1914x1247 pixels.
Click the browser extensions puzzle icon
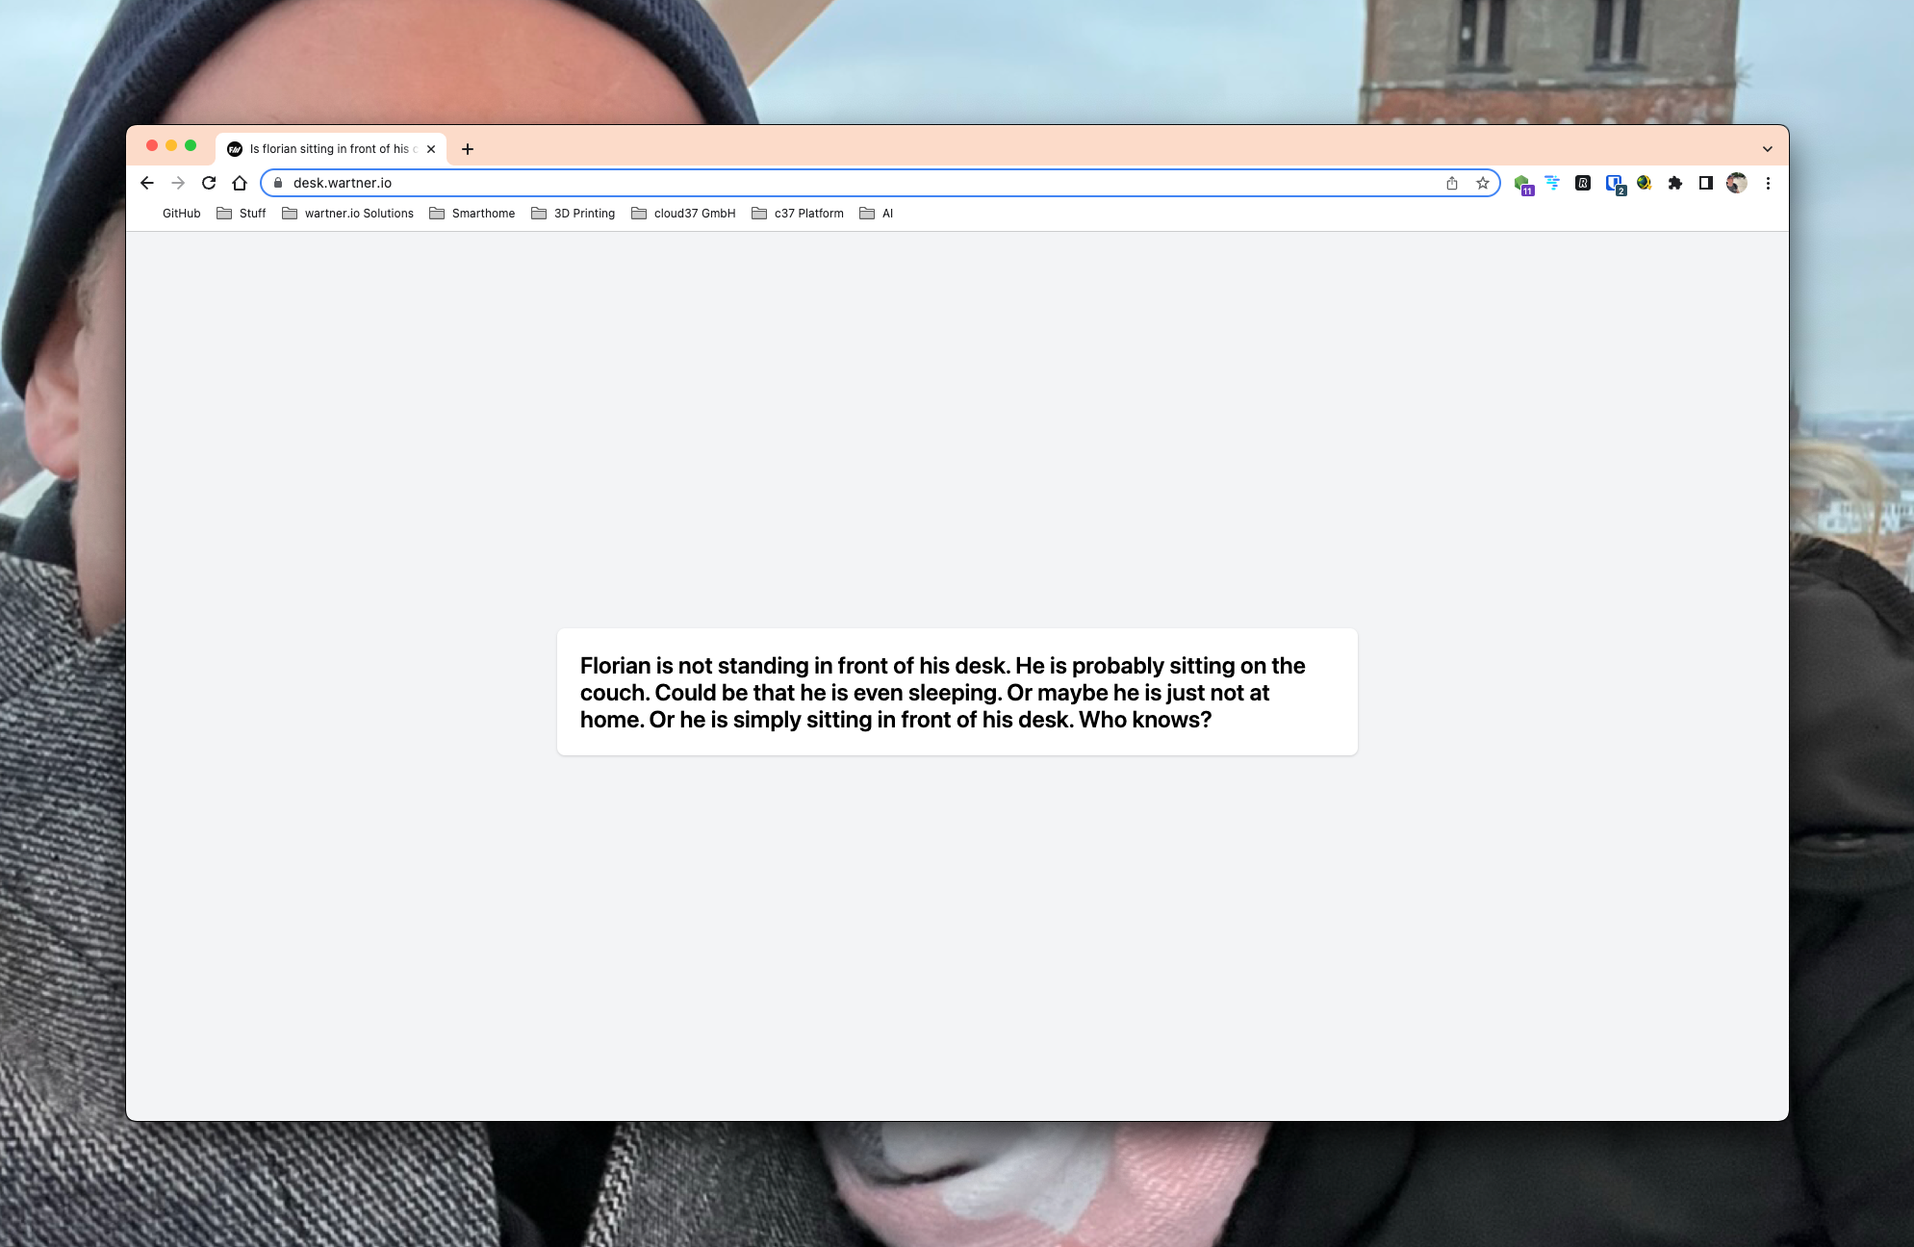[x=1675, y=183]
